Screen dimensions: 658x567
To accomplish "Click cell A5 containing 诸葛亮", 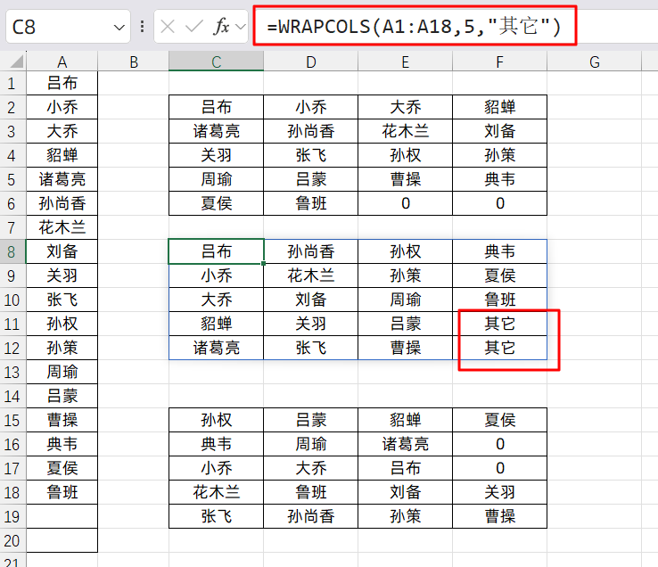I will tap(62, 179).
